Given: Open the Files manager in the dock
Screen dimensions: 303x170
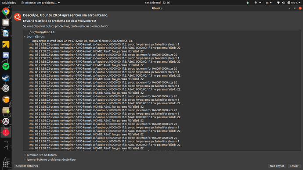Looking at the screenshot, I should click(x=6, y=22).
